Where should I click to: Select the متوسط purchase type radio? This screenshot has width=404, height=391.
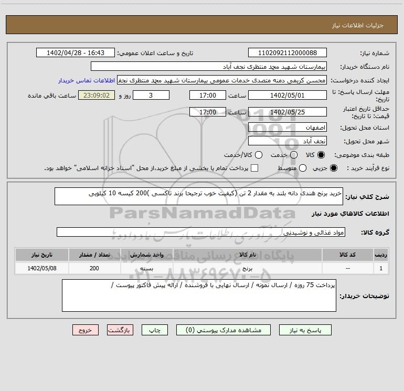click(303, 168)
